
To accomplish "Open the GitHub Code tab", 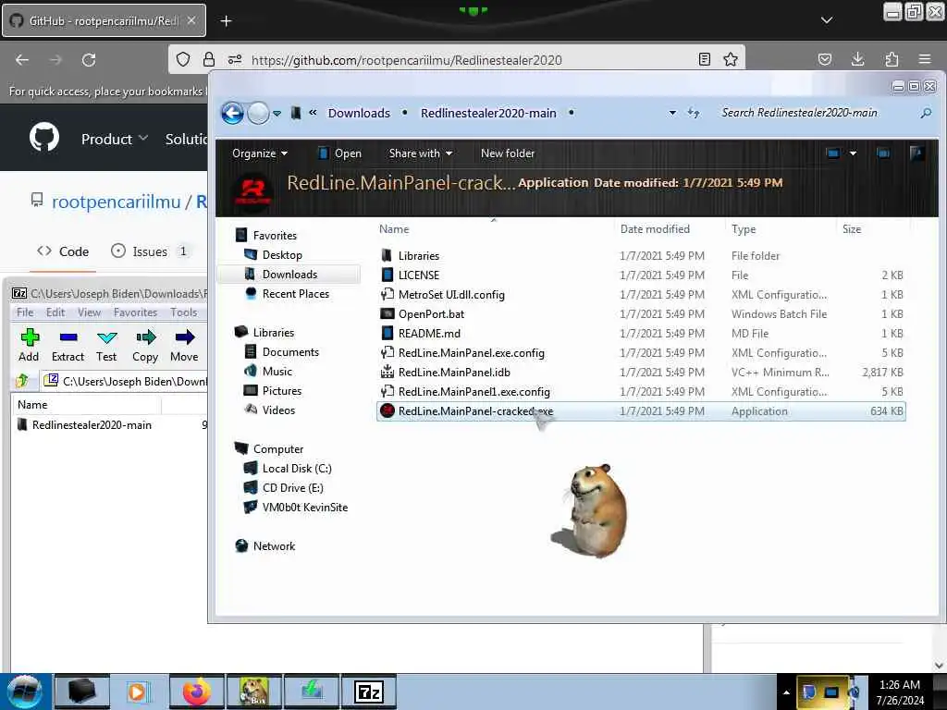I will coord(64,251).
